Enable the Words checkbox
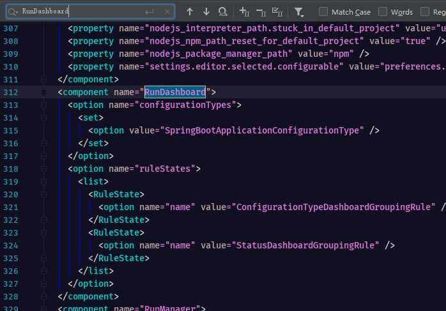 coord(383,11)
